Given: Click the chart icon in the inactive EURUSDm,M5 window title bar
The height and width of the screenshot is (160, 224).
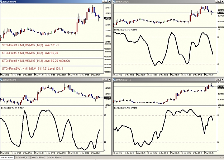Looking at the screenshot, I should point(115,1).
